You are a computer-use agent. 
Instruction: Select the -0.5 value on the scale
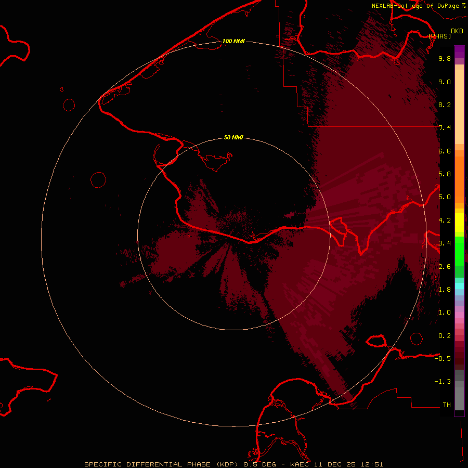(443, 359)
